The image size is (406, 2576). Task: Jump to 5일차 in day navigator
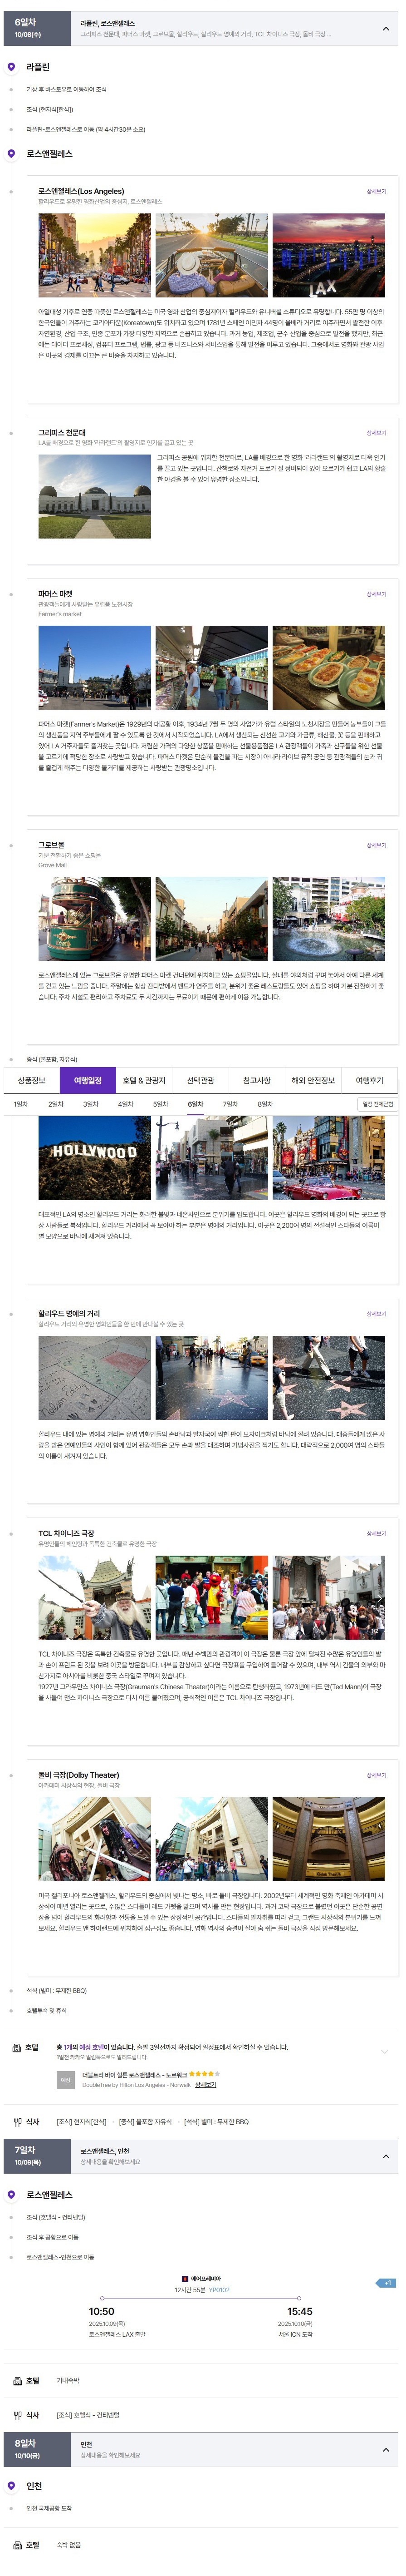[161, 1104]
